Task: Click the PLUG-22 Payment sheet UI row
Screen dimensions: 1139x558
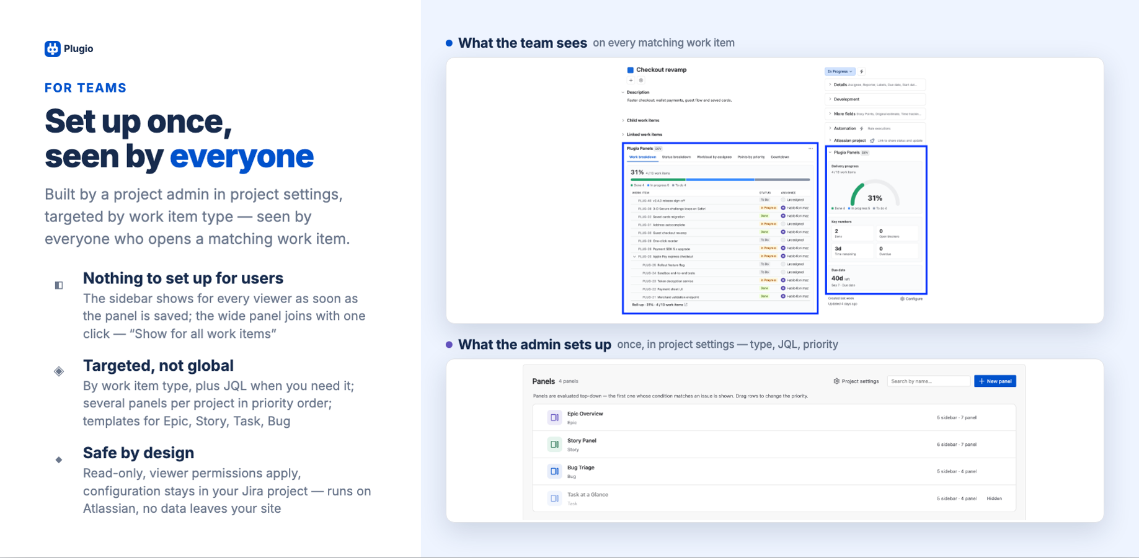Action: coord(720,289)
